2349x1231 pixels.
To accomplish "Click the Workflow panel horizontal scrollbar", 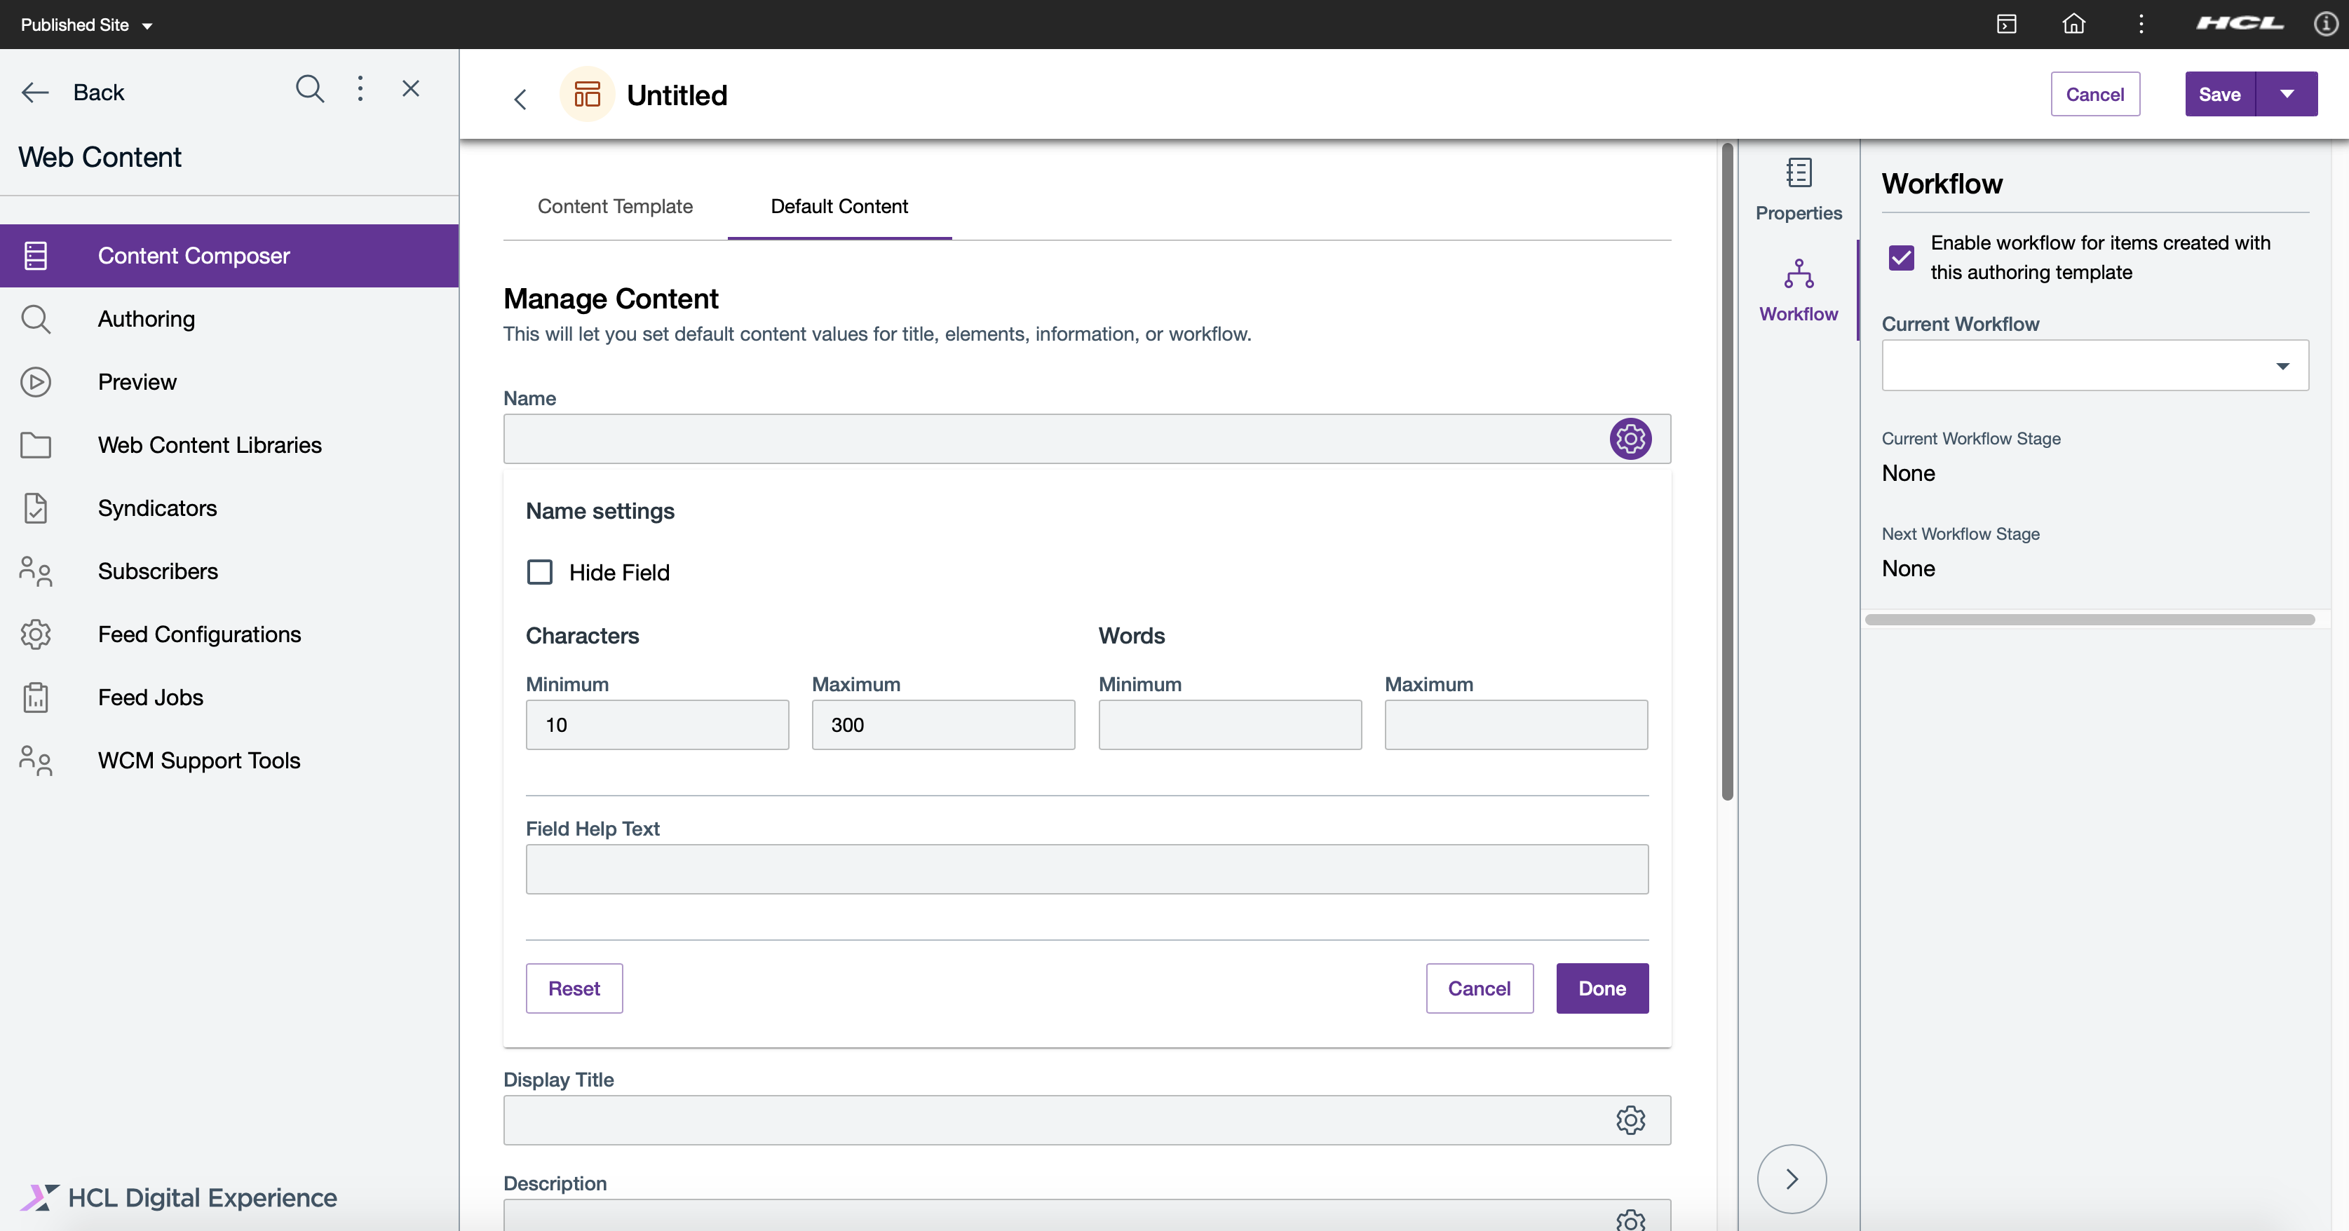I will (x=2089, y=619).
